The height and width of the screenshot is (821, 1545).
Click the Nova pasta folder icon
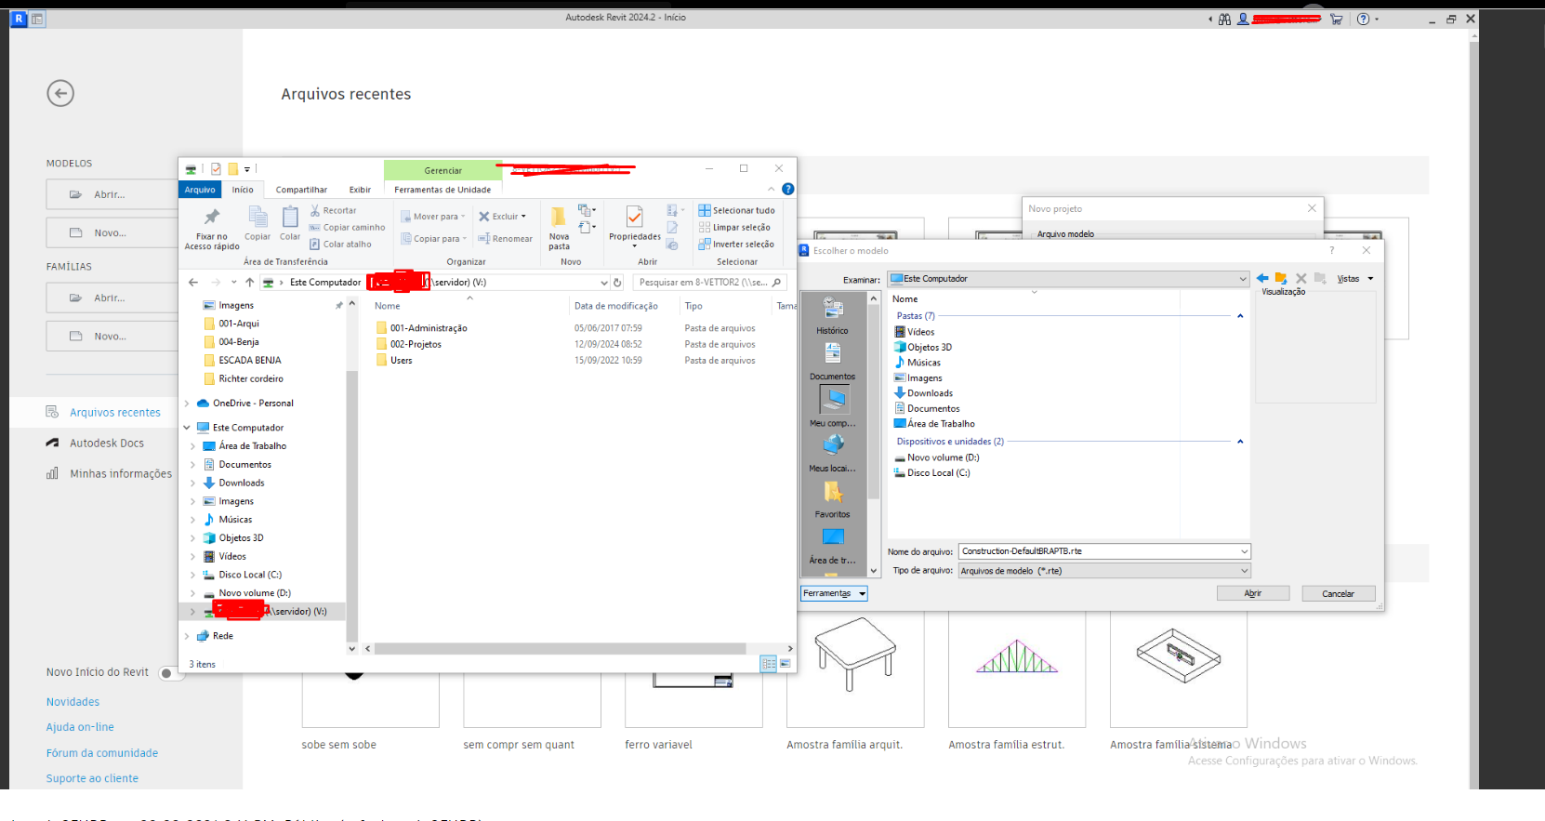[x=558, y=217]
